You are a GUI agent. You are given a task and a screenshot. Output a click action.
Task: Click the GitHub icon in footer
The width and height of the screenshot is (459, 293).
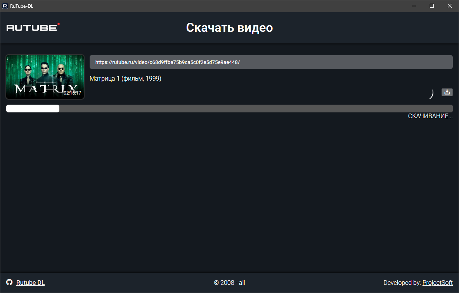[9, 282]
